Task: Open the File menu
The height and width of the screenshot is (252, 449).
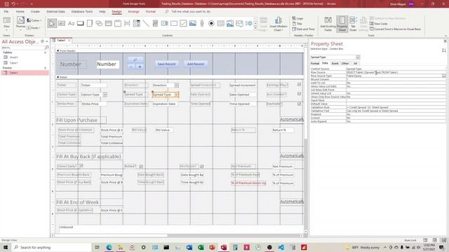Action: (6, 11)
